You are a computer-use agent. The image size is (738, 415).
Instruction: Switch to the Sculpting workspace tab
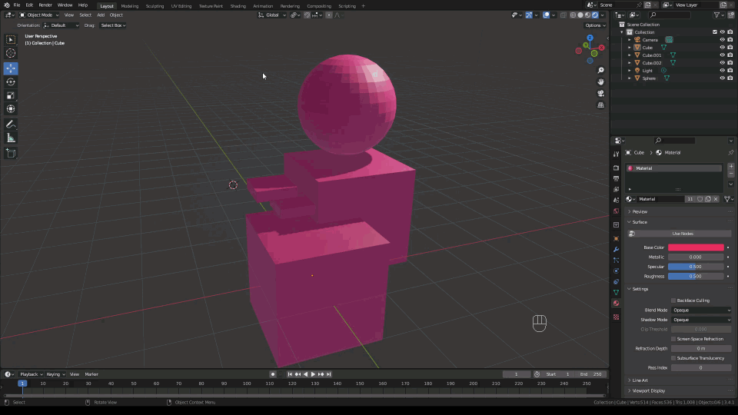click(x=155, y=5)
